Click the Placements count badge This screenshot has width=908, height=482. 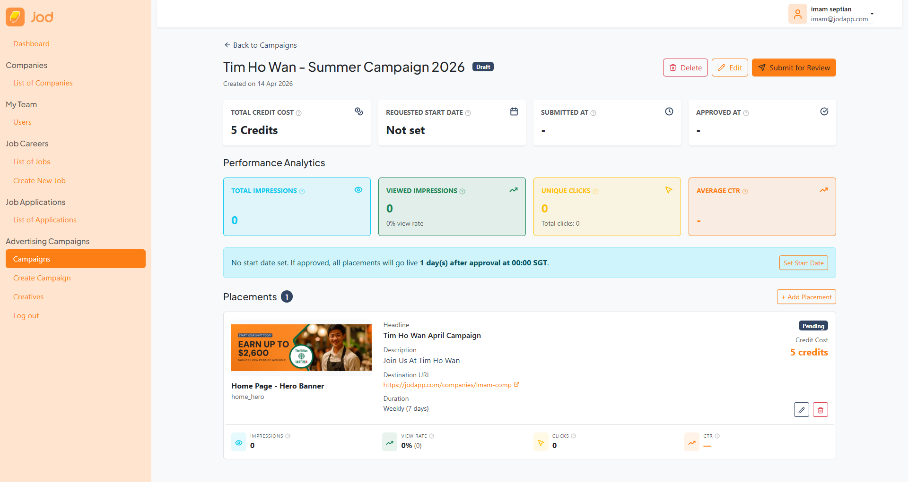tap(287, 296)
